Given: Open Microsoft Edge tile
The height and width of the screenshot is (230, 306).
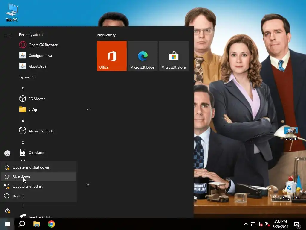Looking at the screenshot, I should pyautogui.click(x=143, y=56).
